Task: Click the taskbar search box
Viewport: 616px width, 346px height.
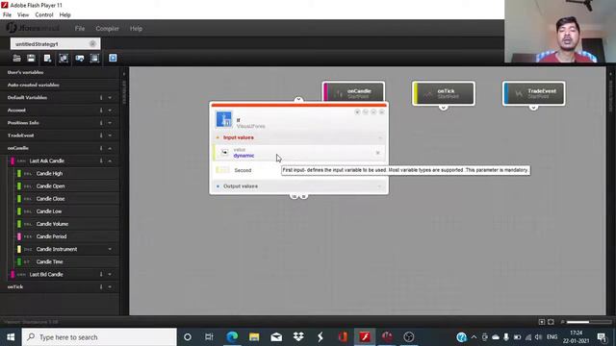Action: click(99, 337)
